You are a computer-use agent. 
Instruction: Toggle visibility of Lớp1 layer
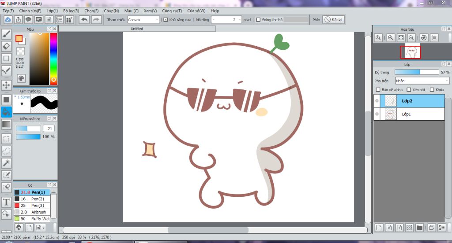[377, 114]
